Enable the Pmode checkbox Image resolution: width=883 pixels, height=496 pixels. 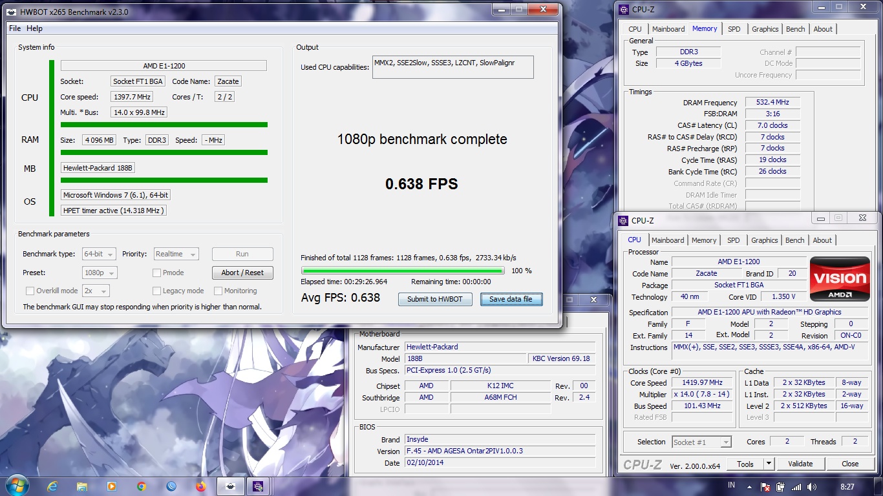(x=156, y=273)
